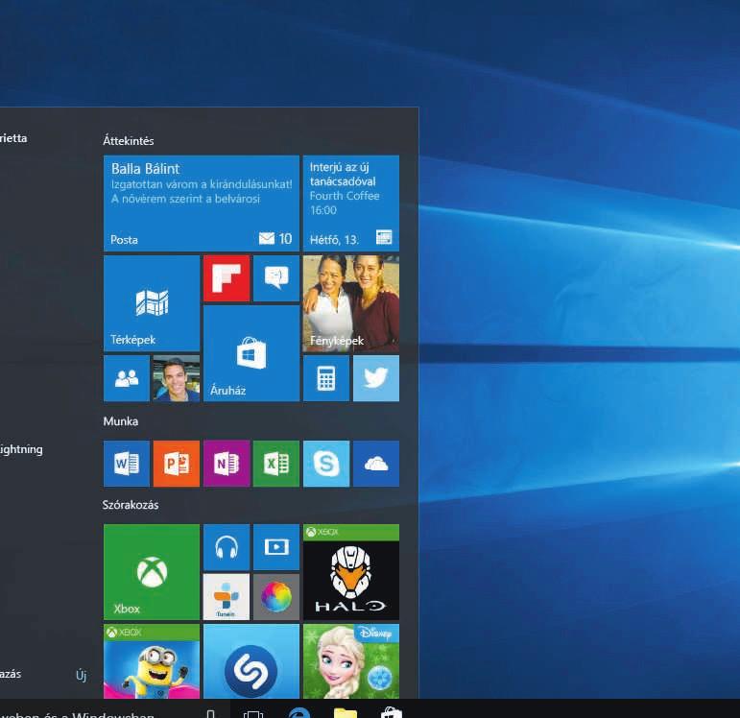Open the Posta mail tile

pos(201,203)
